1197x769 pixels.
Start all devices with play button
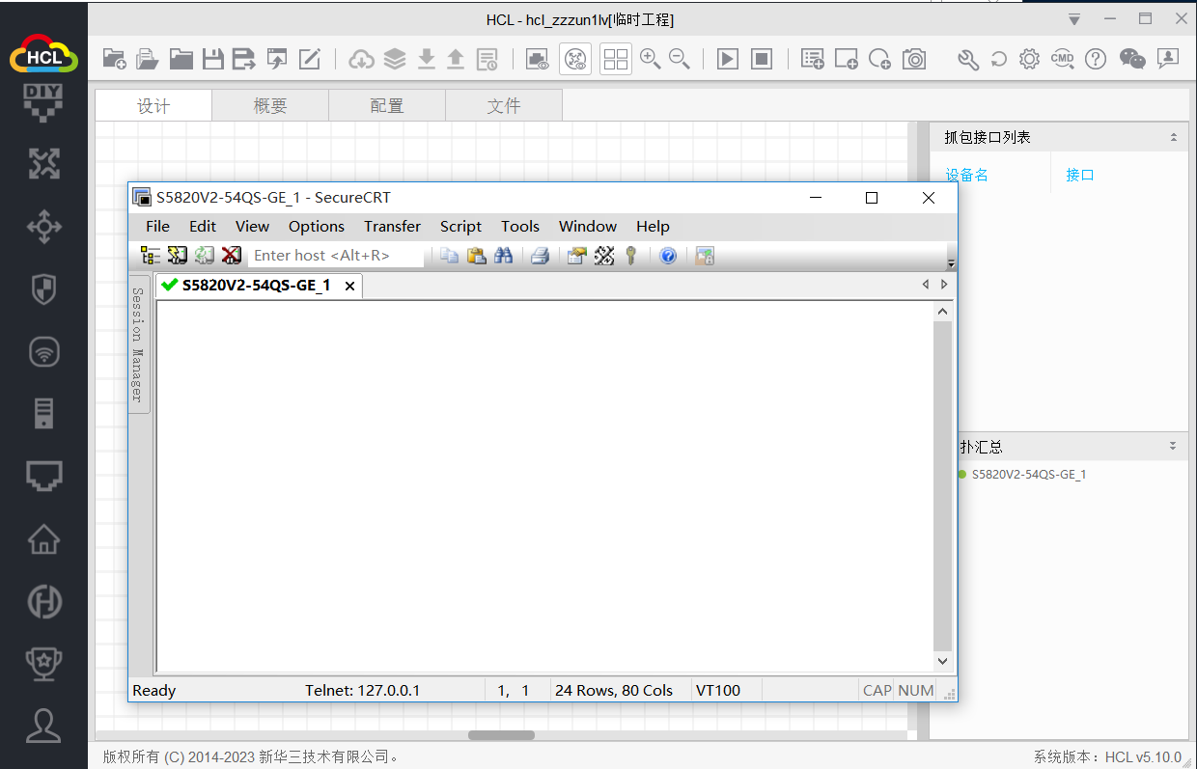(728, 59)
